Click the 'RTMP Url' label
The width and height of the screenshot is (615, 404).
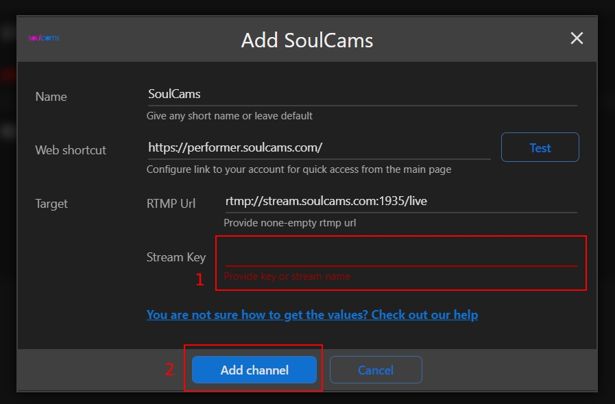pyautogui.click(x=171, y=204)
